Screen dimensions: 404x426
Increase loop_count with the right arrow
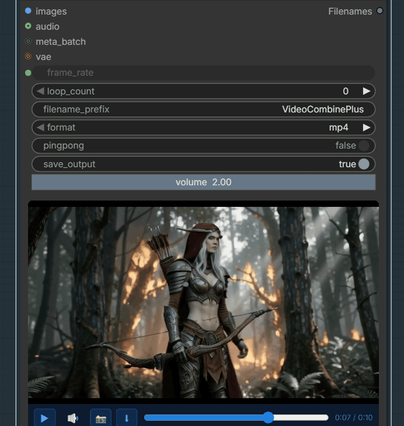[x=367, y=92]
